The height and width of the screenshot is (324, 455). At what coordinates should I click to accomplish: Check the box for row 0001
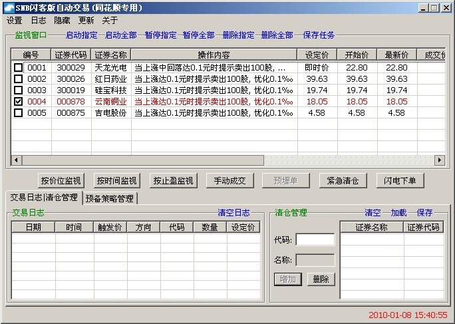[x=18, y=68]
